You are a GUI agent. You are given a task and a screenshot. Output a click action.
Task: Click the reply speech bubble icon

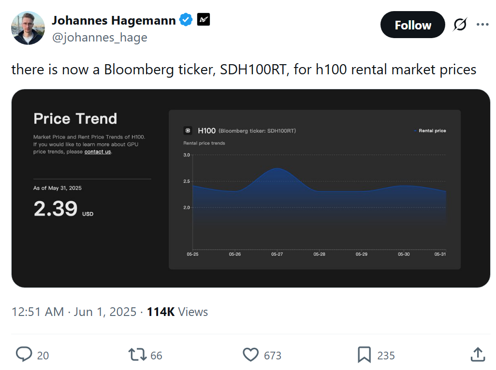pyautogui.click(x=24, y=355)
